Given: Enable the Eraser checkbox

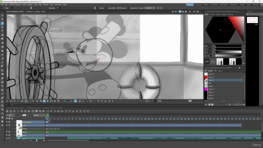Looking at the screenshot, I should [98, 8].
